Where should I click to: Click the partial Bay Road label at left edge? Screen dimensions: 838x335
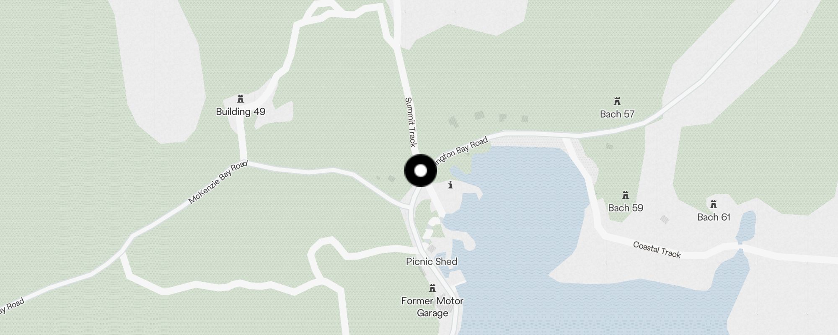point(12,306)
